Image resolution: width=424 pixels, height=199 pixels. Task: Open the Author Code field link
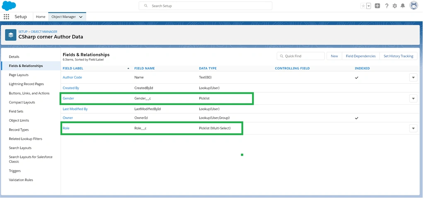tap(72, 77)
